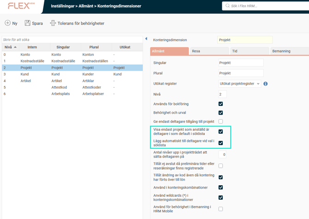The height and width of the screenshot is (219, 309).
Task: Click the Ny plus icon
Action: coord(7,23)
